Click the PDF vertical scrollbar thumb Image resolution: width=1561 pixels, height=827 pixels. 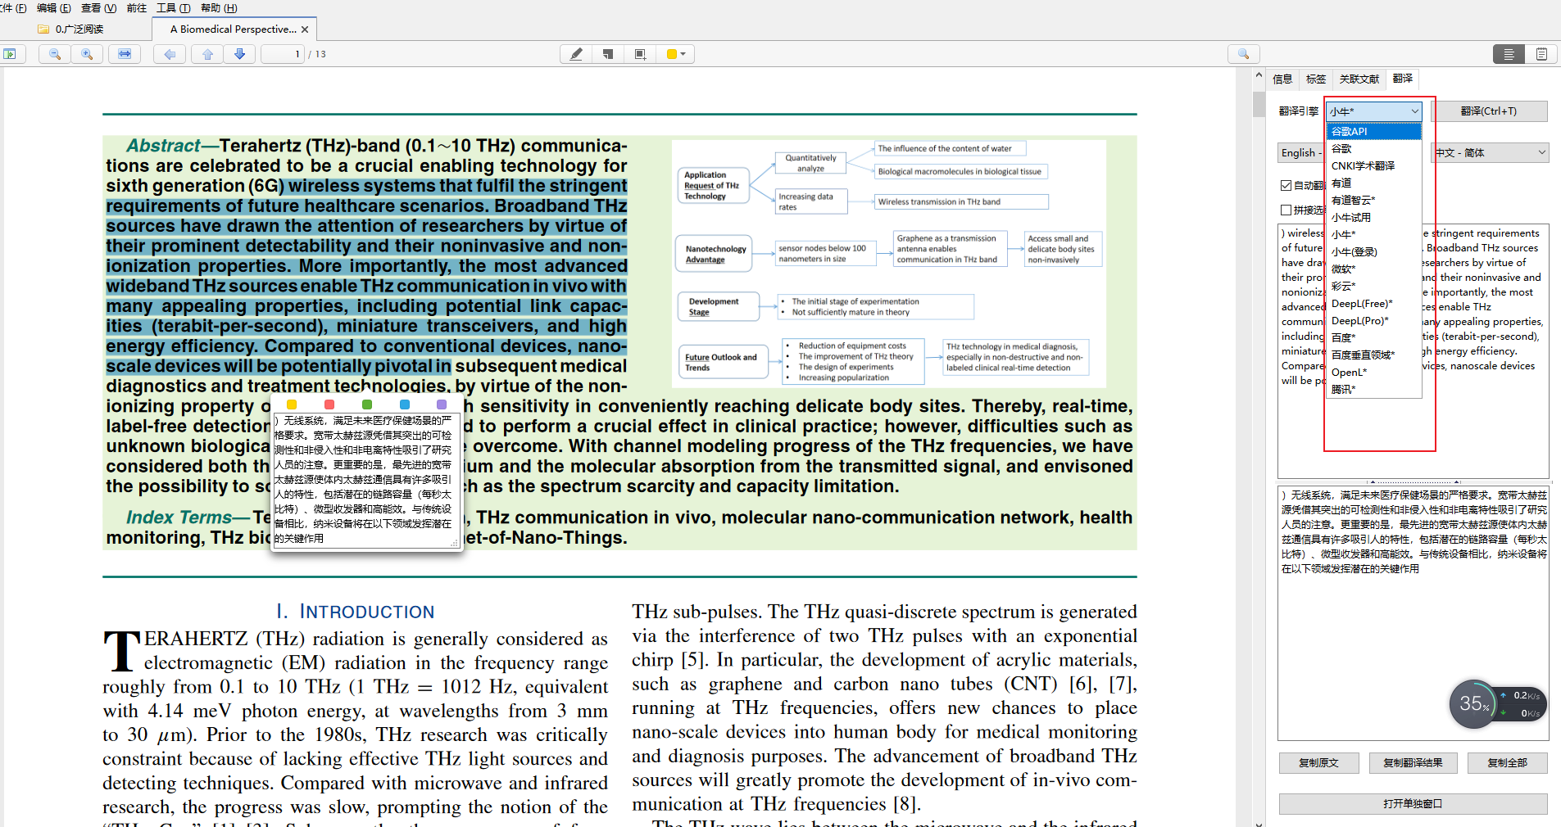coord(1259,105)
